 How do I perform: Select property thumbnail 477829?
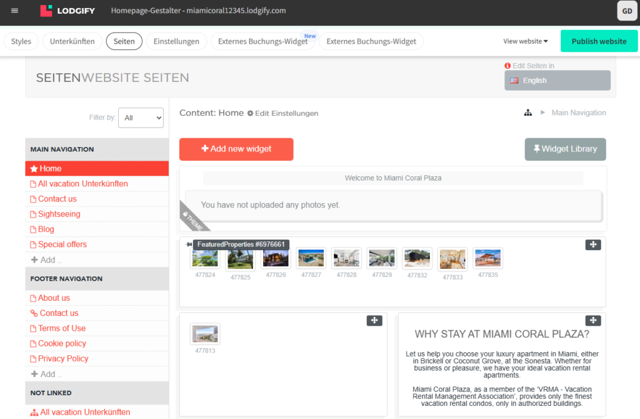pos(382,258)
